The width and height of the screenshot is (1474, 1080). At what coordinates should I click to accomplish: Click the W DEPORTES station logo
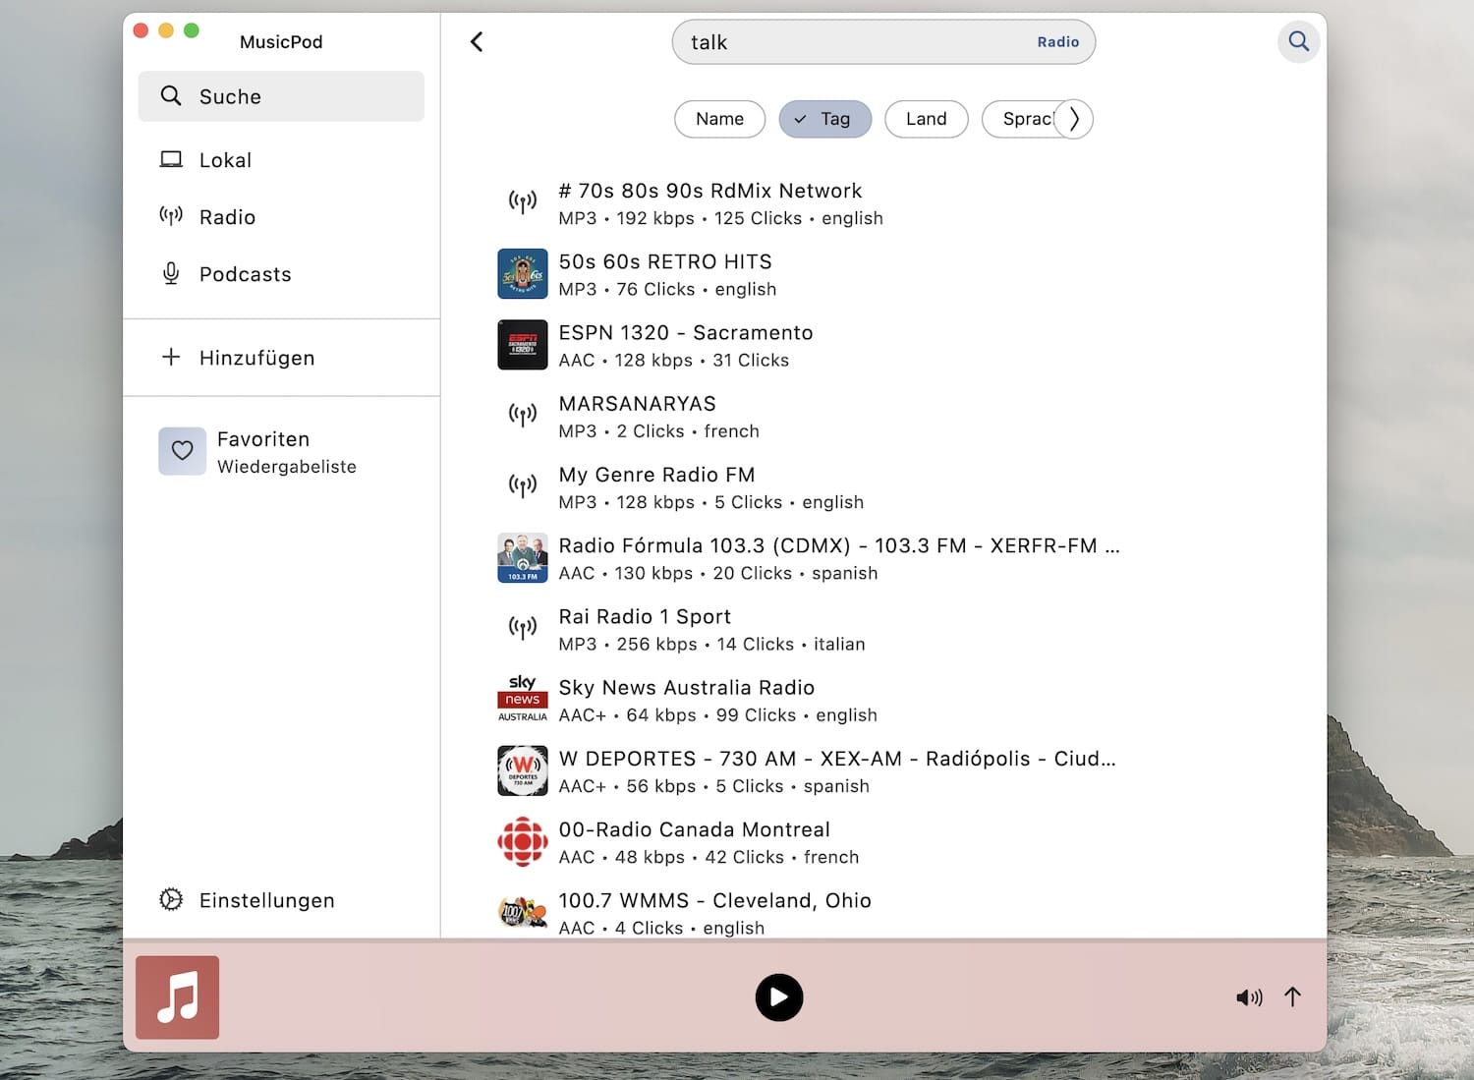click(523, 771)
